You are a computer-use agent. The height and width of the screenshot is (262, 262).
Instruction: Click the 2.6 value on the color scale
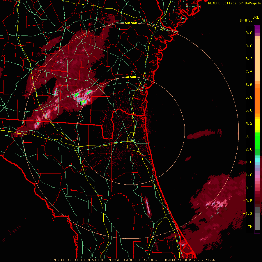point(249,149)
